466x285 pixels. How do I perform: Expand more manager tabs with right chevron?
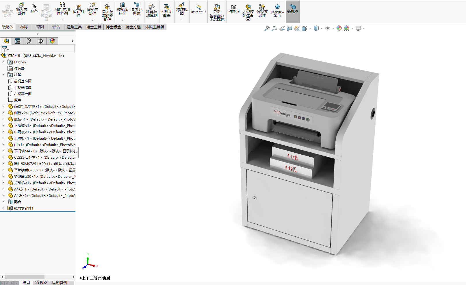coord(72,41)
